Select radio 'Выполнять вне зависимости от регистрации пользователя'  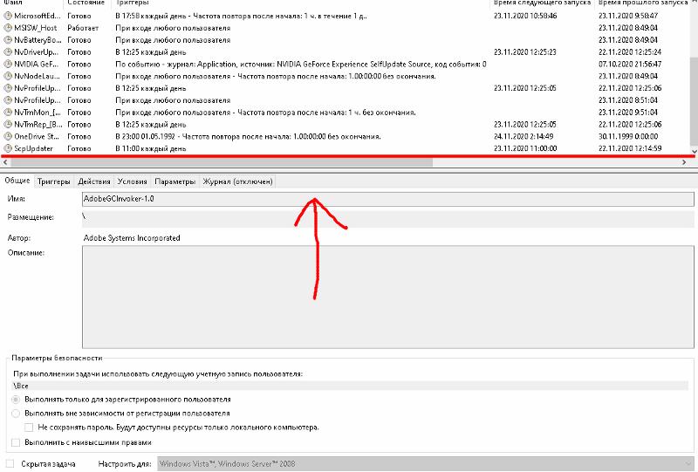(x=16, y=414)
